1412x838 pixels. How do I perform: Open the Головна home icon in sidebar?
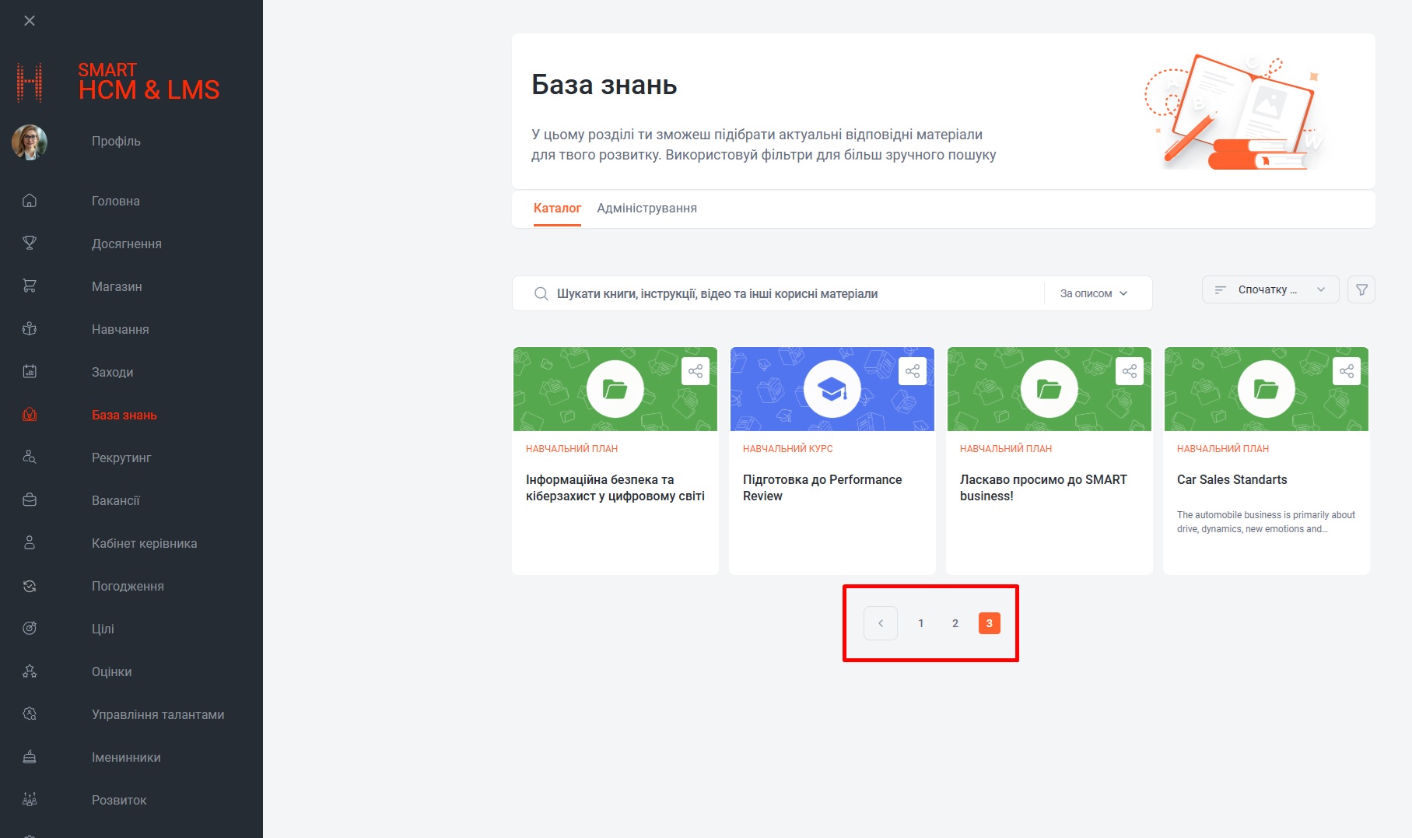(x=30, y=200)
